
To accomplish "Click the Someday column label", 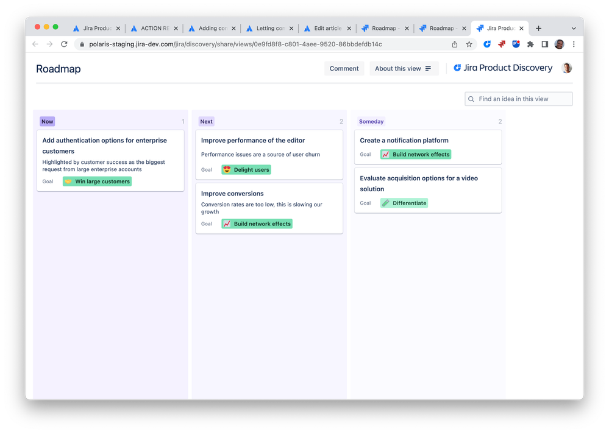I will click(371, 121).
